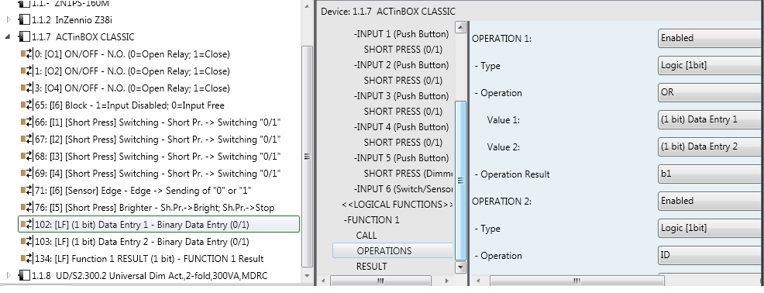Click object icon of 134: Function 1 RESULT
764x293 pixels.
click(x=27, y=259)
